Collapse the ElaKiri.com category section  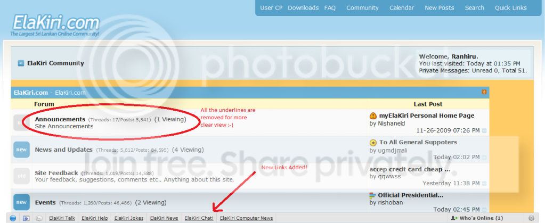(x=484, y=92)
